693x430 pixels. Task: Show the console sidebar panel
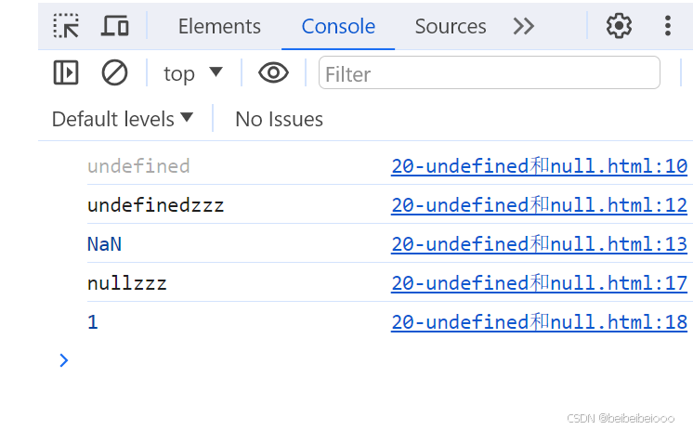(x=66, y=73)
